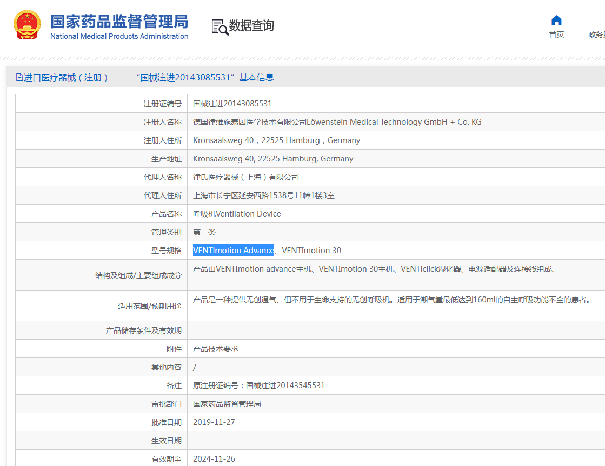Image resolution: width=605 pixels, height=466 pixels.
Task: Click the 国家药品监督管理局 site title
Action: point(119,22)
